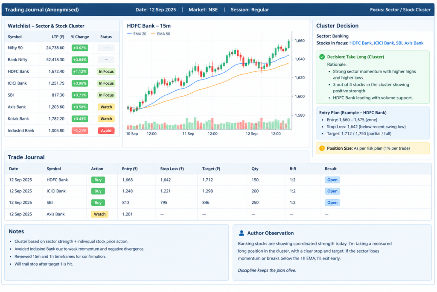The image size is (437, 292).
Task: Click the Stop Loss: 1,642 entry plan line
Action: pos(366,127)
